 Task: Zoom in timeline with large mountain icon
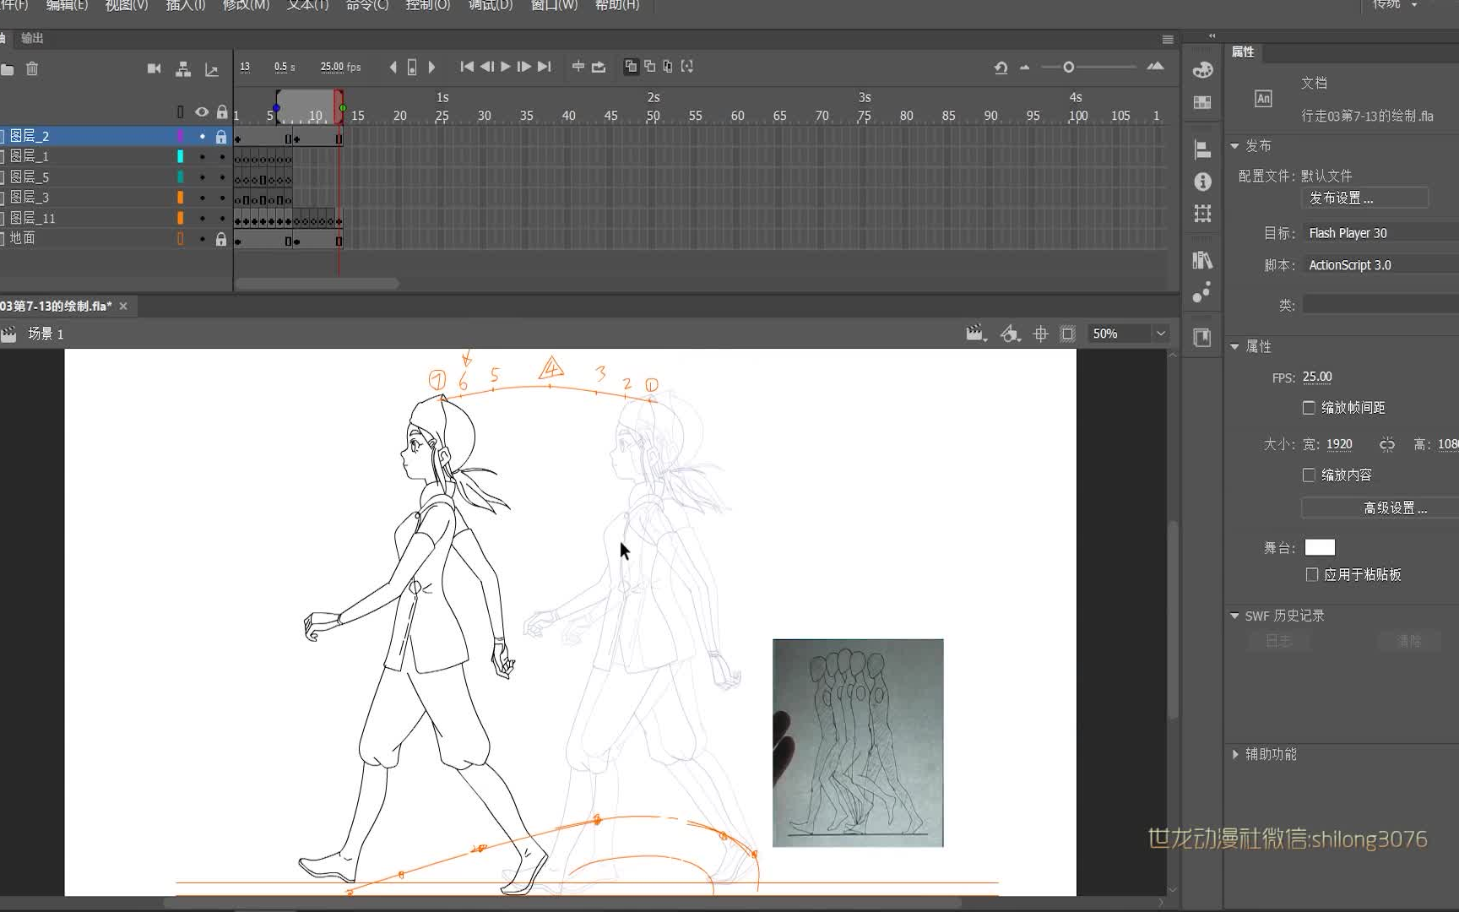click(x=1155, y=67)
